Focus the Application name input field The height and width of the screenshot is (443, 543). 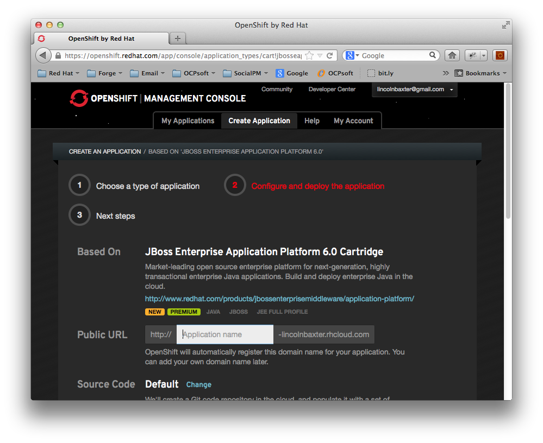click(225, 334)
